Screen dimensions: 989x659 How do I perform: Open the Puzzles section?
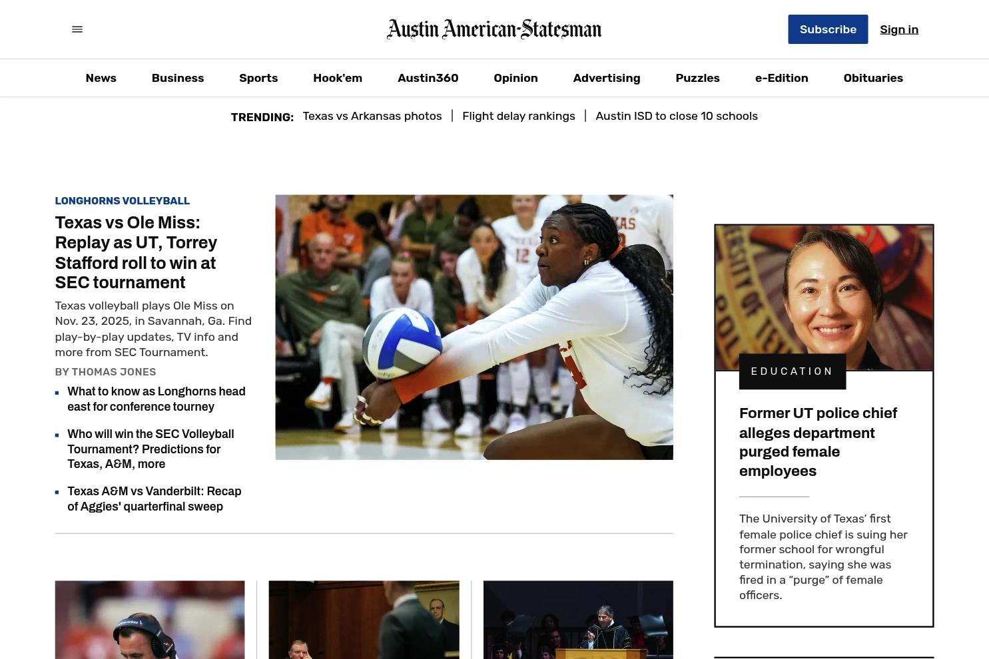697,78
